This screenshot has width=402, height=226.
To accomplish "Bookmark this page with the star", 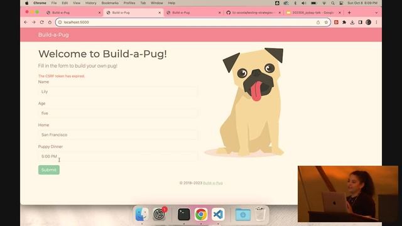I will pyautogui.click(x=326, y=23).
